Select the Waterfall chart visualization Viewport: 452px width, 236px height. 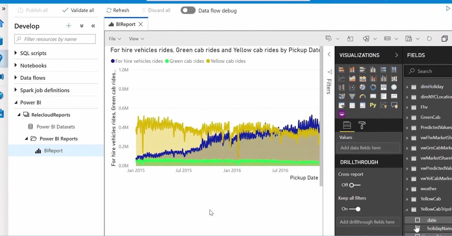(x=341, y=87)
